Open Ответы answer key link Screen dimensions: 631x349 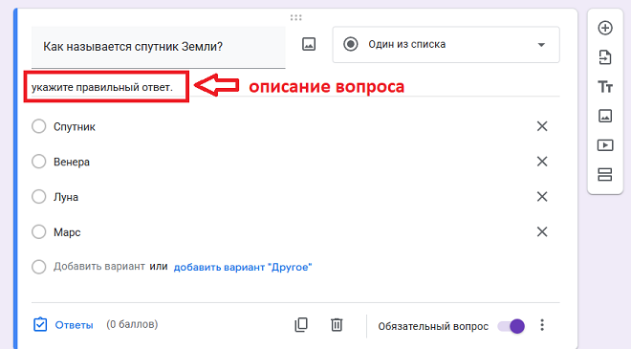pyautogui.click(x=74, y=325)
